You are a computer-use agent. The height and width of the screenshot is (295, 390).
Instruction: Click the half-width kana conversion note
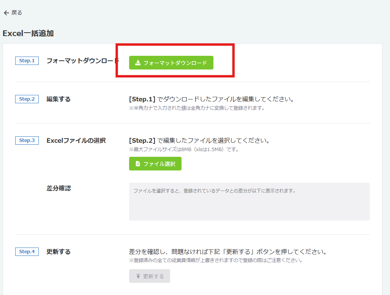coord(196,108)
